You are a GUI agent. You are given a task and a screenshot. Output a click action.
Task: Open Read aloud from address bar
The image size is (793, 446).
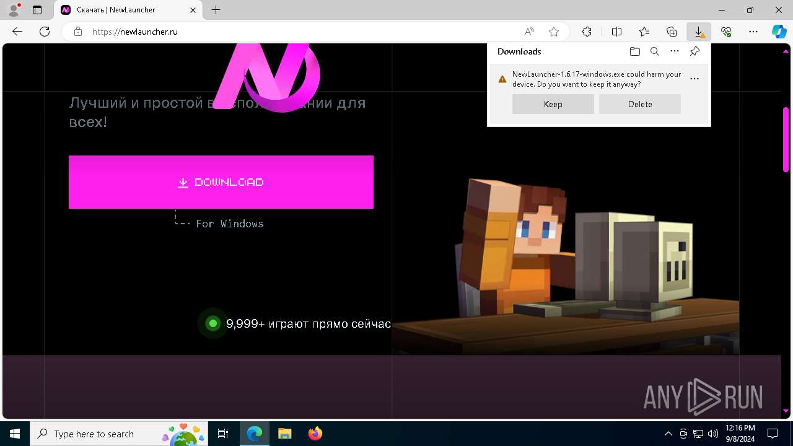(x=529, y=32)
